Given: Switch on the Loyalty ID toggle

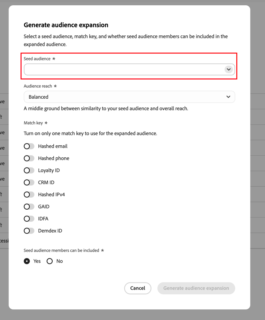Looking at the screenshot, I should point(29,170).
